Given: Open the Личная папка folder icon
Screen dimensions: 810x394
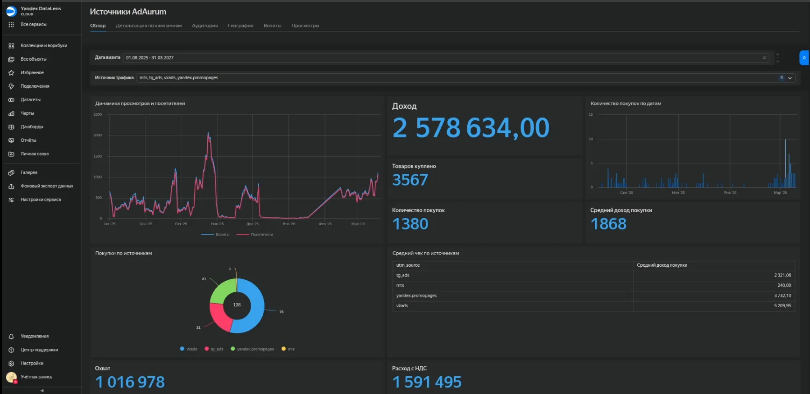Looking at the screenshot, I should (x=11, y=154).
